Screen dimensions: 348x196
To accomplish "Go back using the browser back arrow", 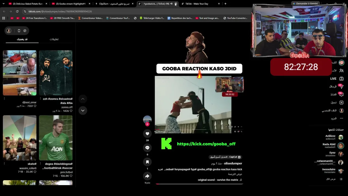I will pos(4,11).
